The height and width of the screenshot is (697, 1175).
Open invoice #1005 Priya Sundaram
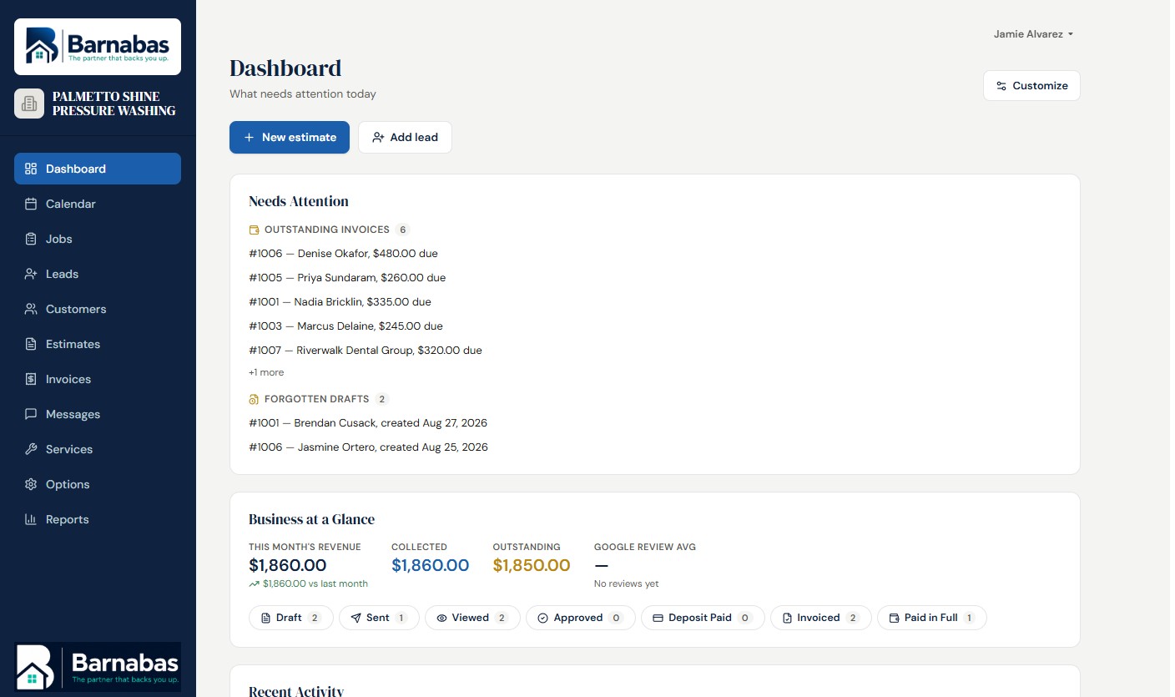point(347,277)
